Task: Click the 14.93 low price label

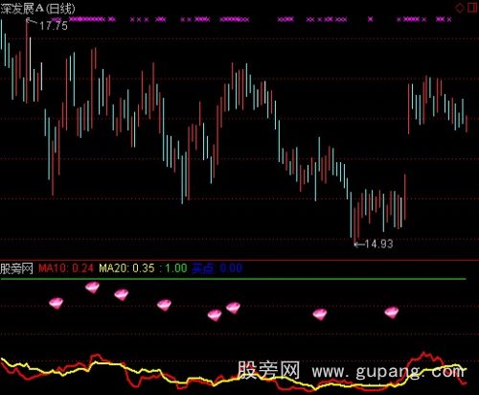Action: pyautogui.click(x=378, y=244)
